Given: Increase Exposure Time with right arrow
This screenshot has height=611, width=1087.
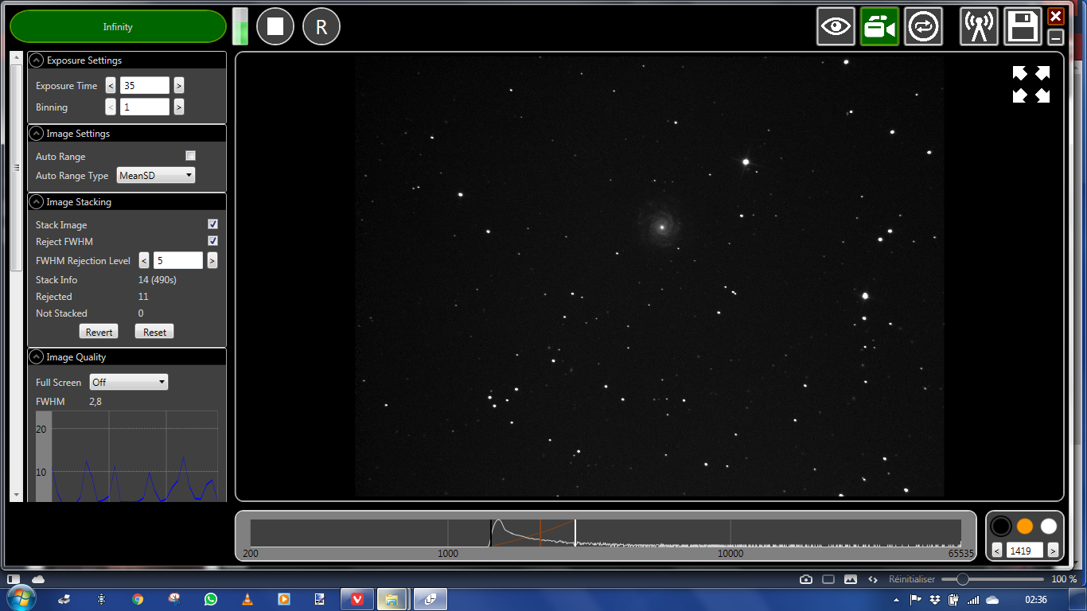Looking at the screenshot, I should (x=179, y=85).
